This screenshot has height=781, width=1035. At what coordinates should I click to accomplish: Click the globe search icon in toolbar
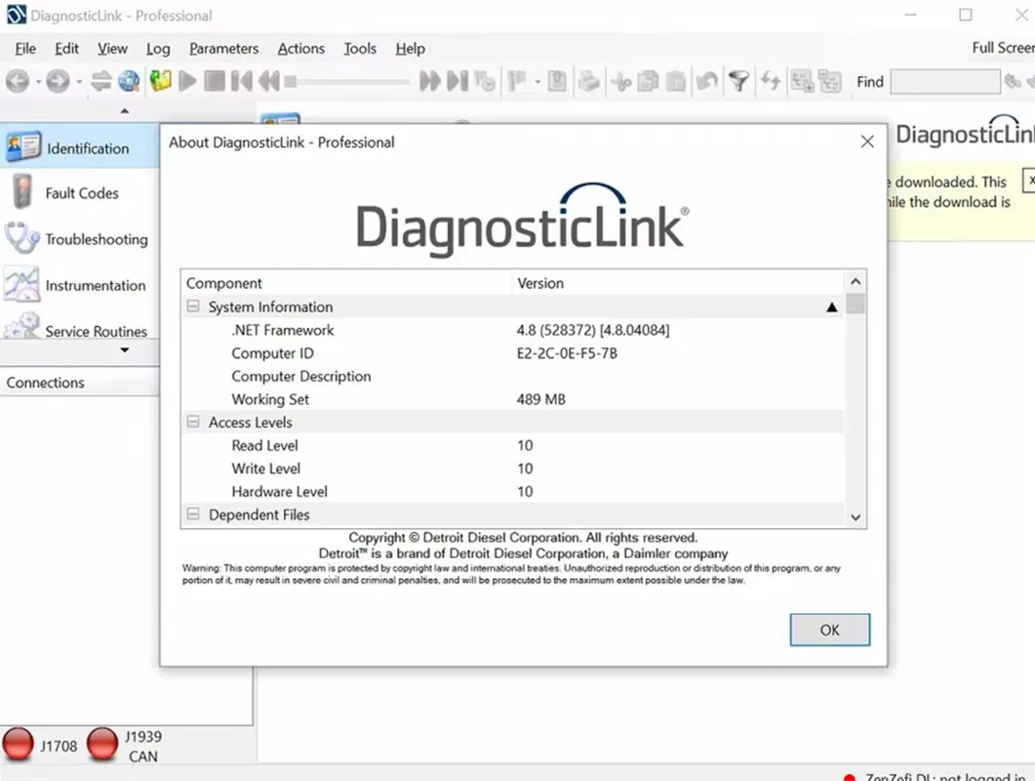(130, 81)
